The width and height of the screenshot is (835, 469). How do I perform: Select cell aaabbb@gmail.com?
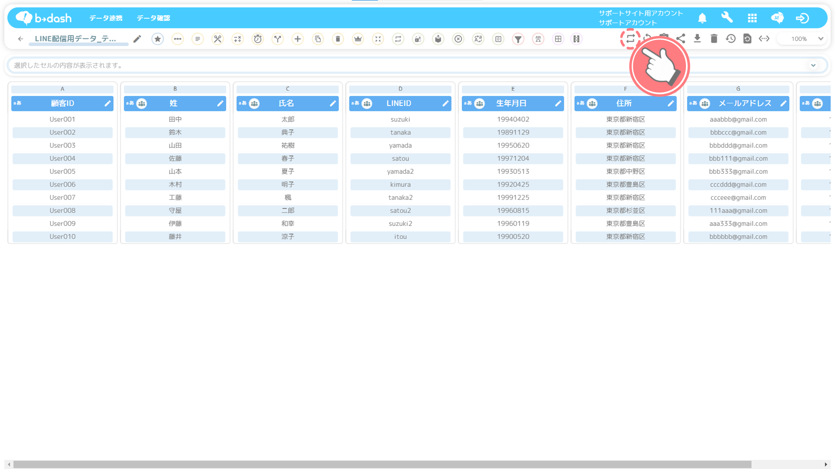pyautogui.click(x=738, y=119)
